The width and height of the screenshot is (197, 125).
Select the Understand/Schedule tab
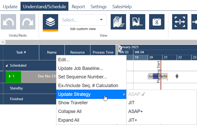click(x=45, y=7)
